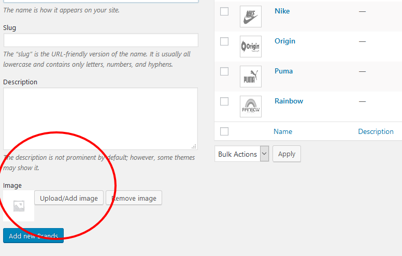Toggle the select-all checkbox beside Name footer
The height and width of the screenshot is (256, 402).
point(224,131)
